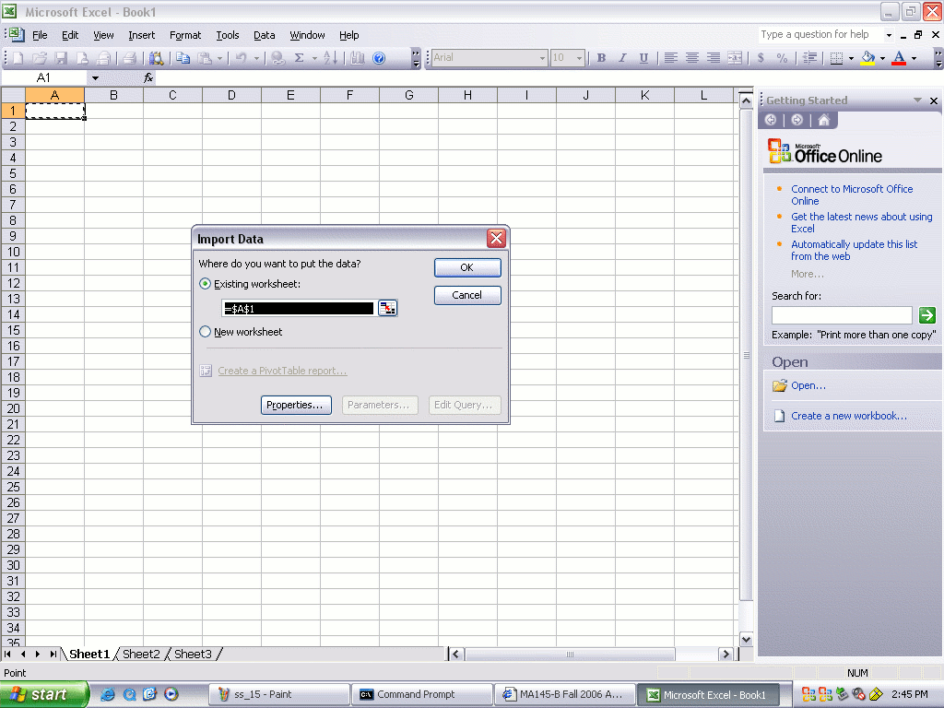This screenshot has height=708, width=944.
Task: Click the Search for text field
Action: click(x=841, y=315)
